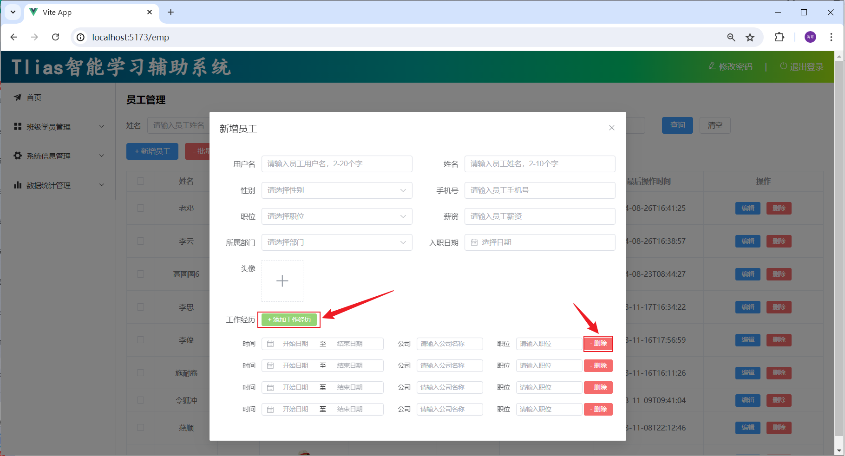Click the browser zoom magnifier icon
Viewport: 845px width, 456px height.
(x=731, y=37)
